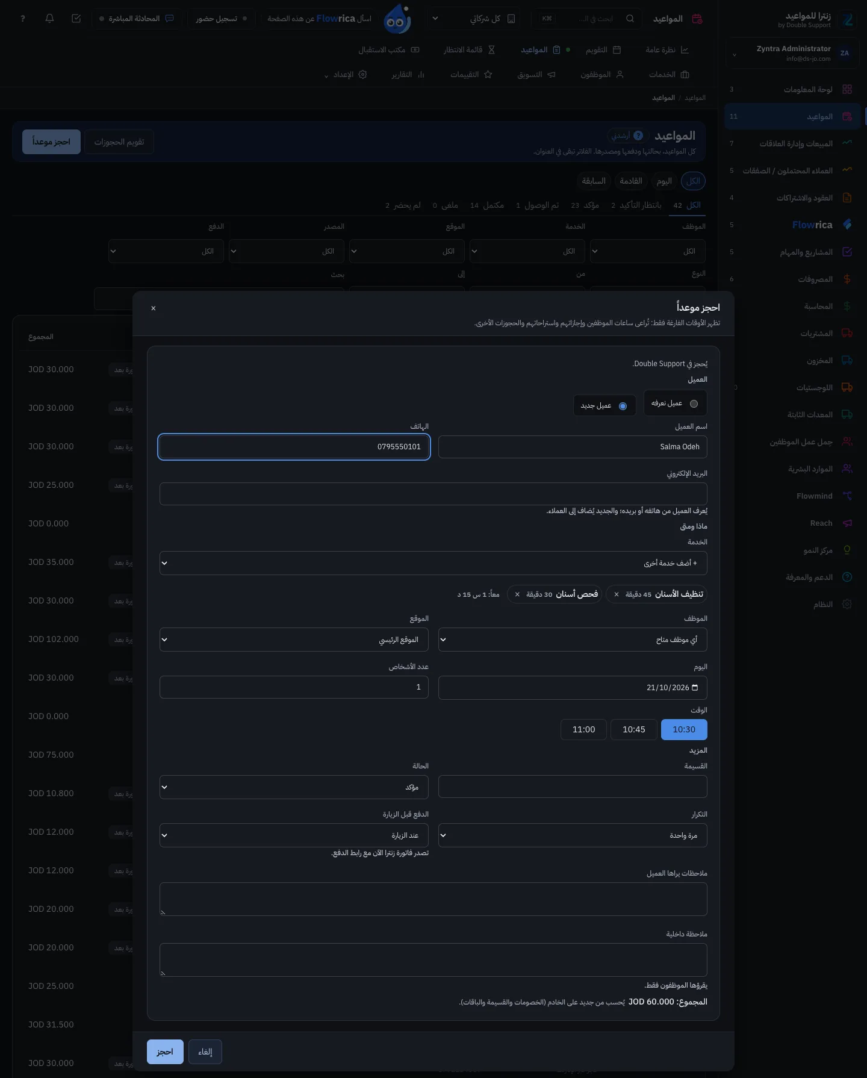Open the date picker calendar icon
The width and height of the screenshot is (867, 1078).
[695, 687]
